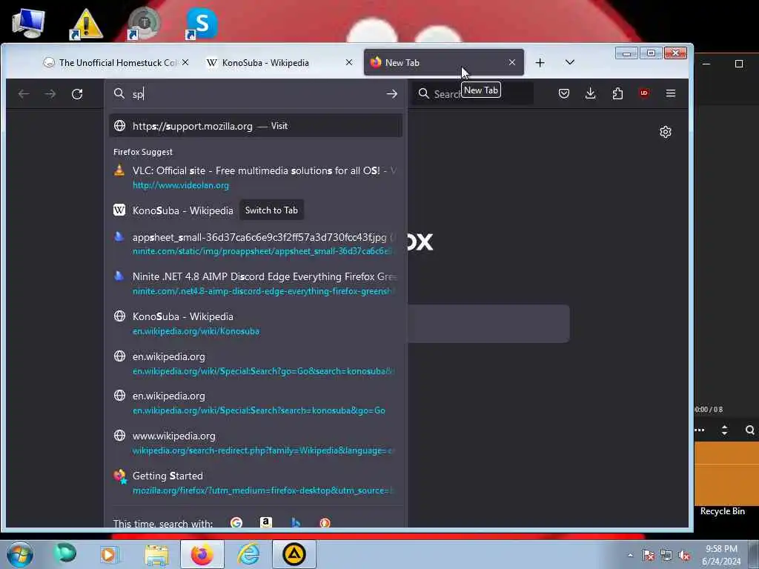The height and width of the screenshot is (569, 759).
Task: Click three dots menu in background window
Action: click(700, 430)
